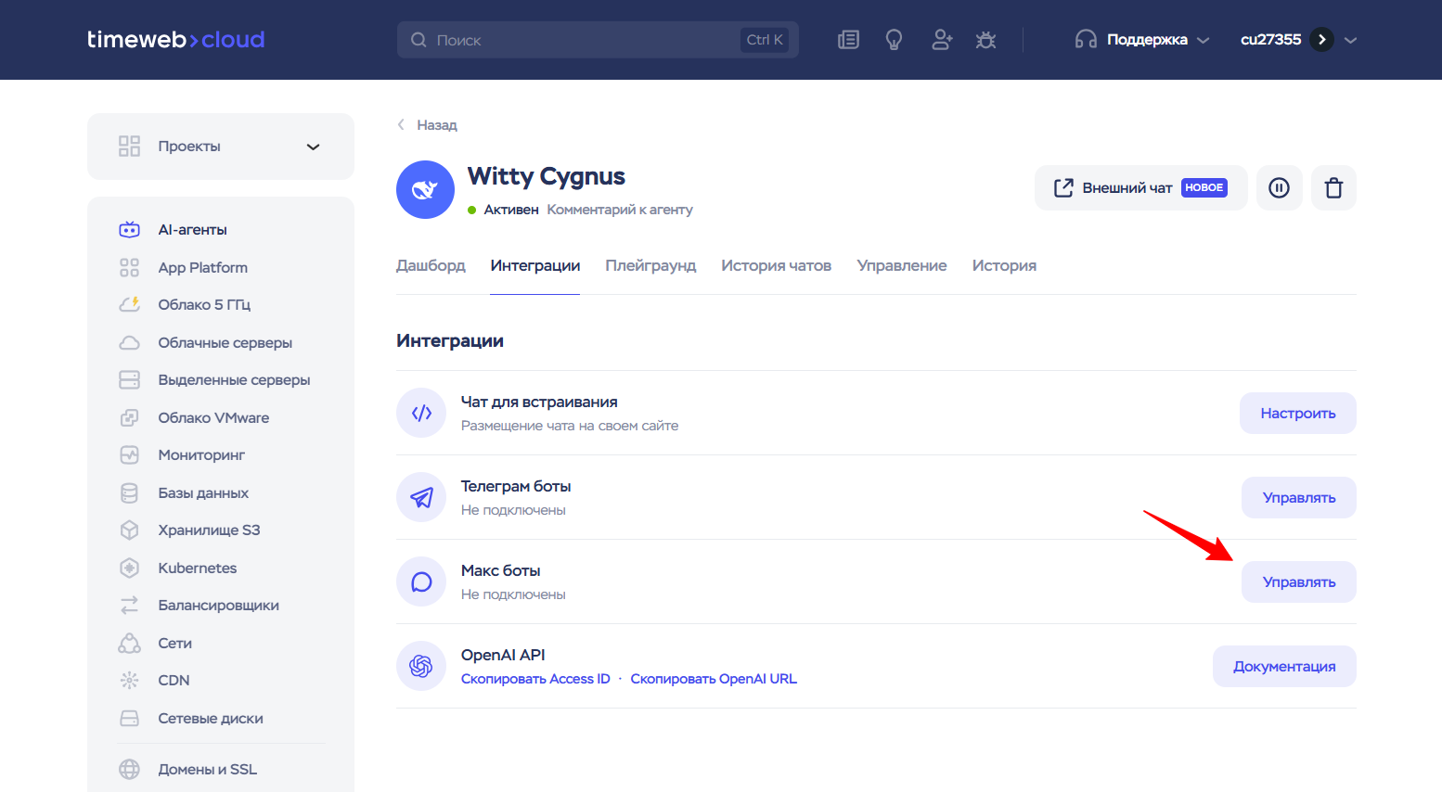Click Скопировать OpenAI URL link
Viewport: 1442px width, 792px height.
point(714,679)
